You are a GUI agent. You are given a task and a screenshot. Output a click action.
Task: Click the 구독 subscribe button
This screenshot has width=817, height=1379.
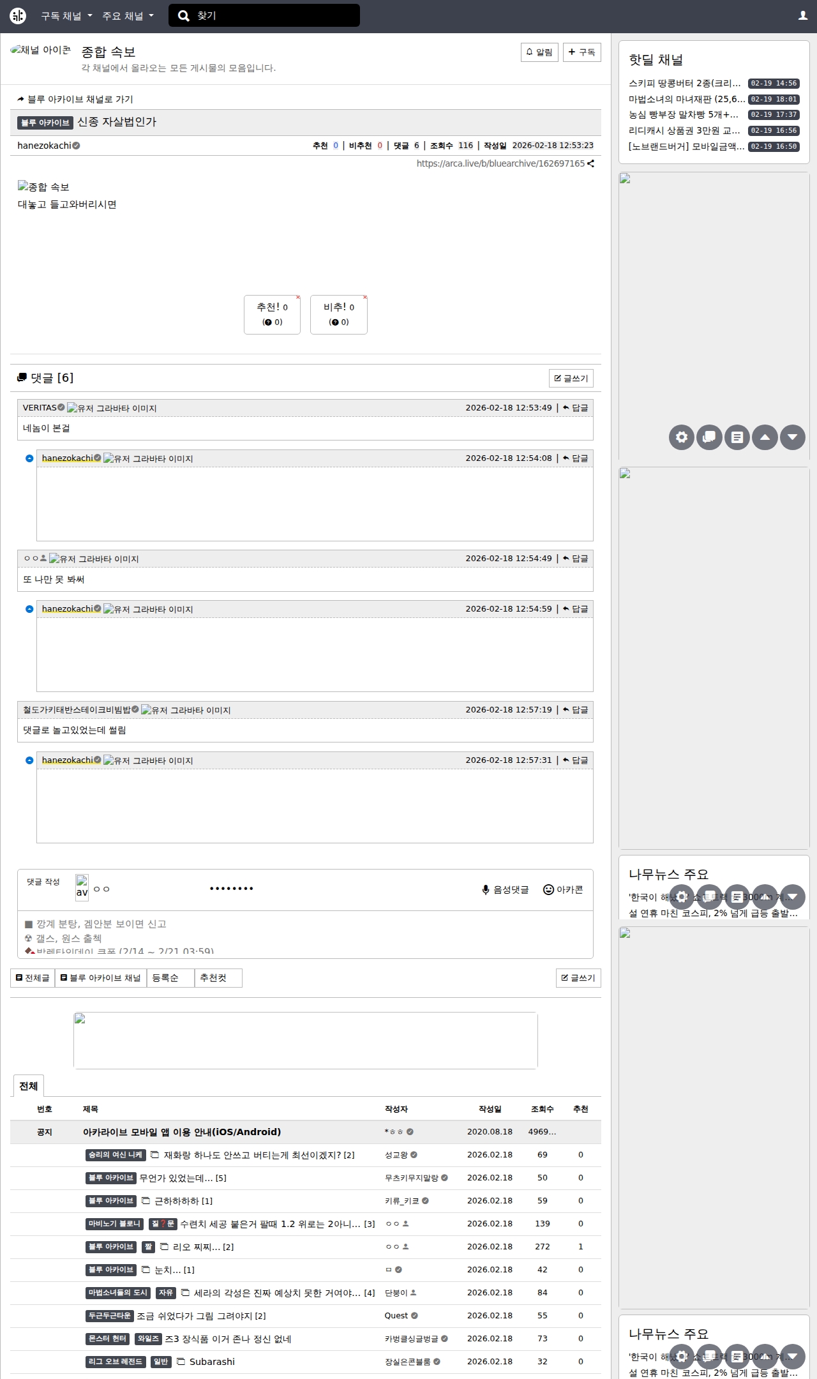pos(582,52)
